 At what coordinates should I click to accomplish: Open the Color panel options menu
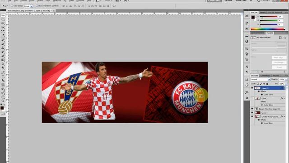click(286, 12)
